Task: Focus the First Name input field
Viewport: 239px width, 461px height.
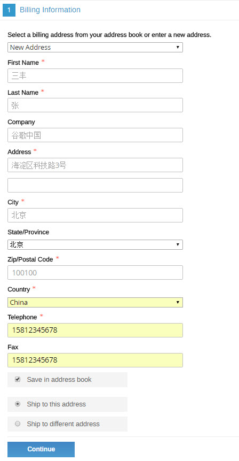Action: [x=95, y=75]
